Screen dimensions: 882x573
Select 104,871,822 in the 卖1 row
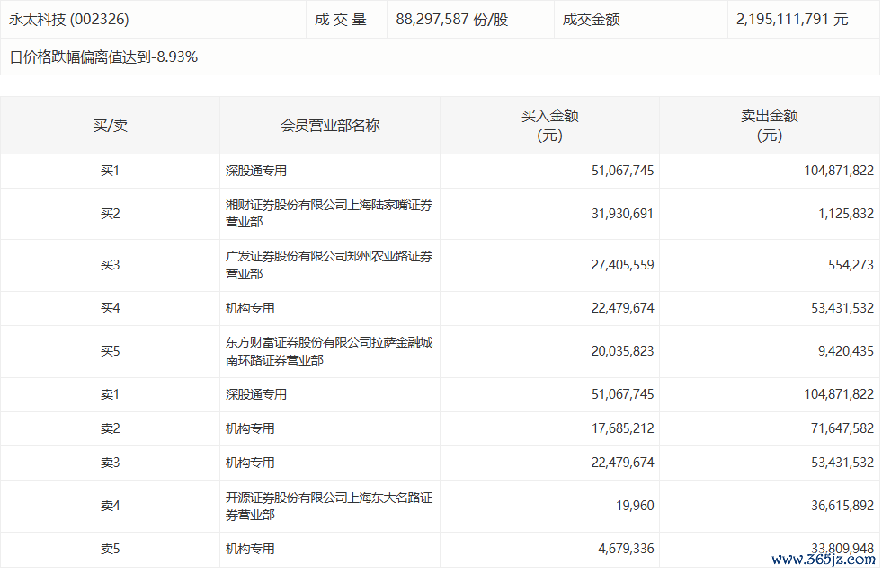coord(839,395)
